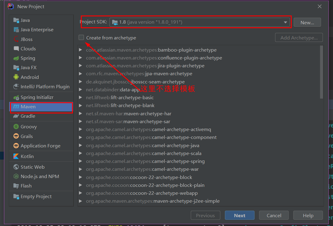Select Empty Project type
The image size is (333, 226).
[x=41, y=197]
